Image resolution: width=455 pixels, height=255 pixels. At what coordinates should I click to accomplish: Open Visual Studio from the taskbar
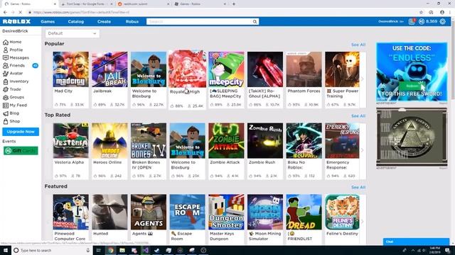click(145, 250)
